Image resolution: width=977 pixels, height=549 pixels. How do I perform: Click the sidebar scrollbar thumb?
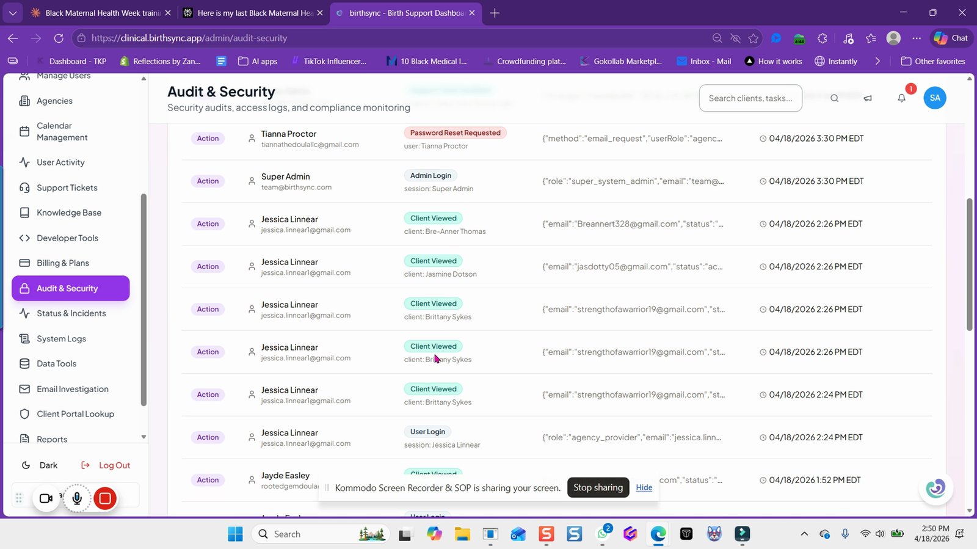click(143, 300)
